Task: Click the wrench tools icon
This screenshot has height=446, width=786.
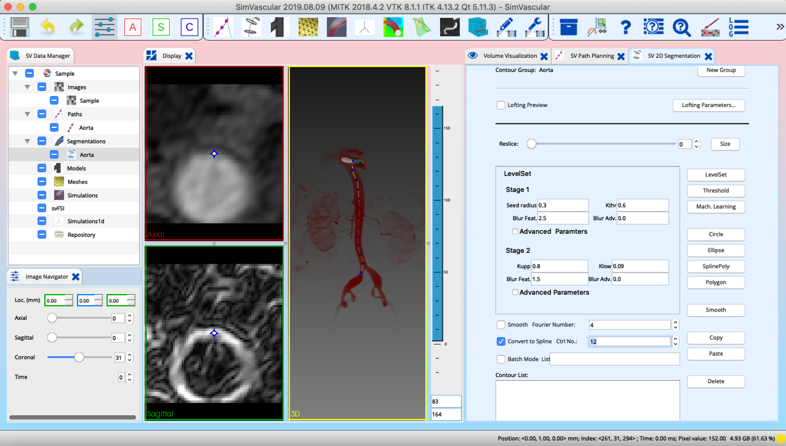Action: [x=535, y=27]
